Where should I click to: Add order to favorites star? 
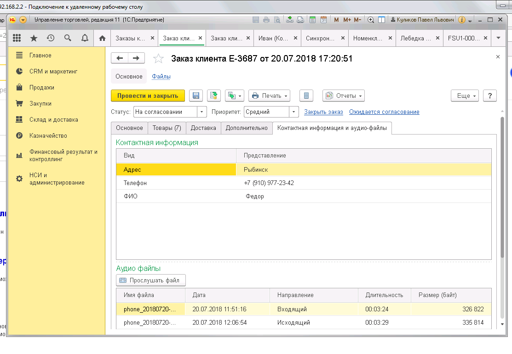coord(158,58)
